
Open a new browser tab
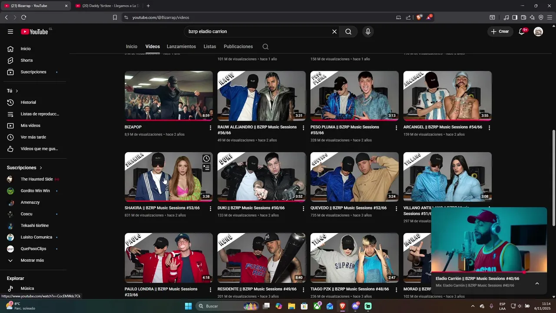click(148, 6)
